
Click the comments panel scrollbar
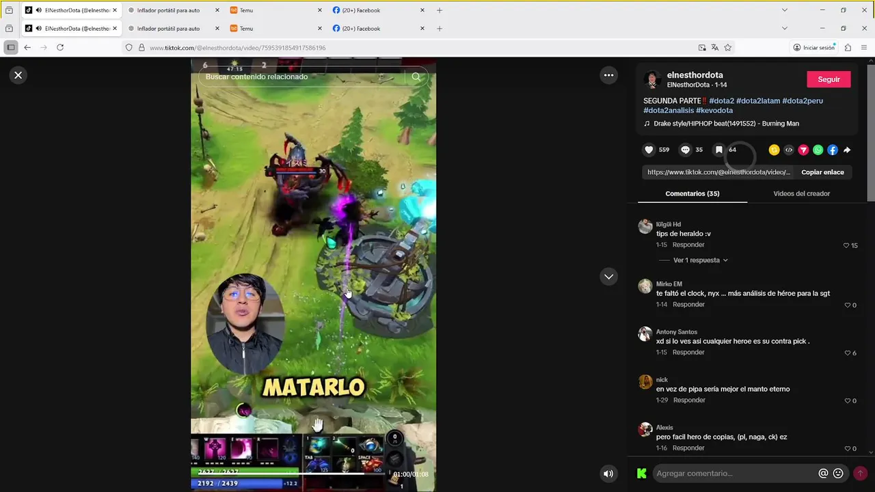click(x=870, y=133)
